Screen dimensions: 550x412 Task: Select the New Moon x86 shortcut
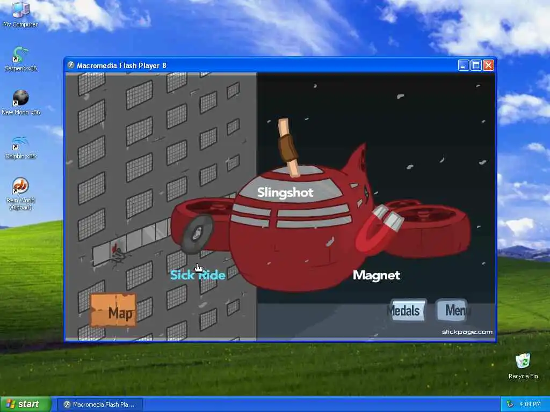point(21,102)
